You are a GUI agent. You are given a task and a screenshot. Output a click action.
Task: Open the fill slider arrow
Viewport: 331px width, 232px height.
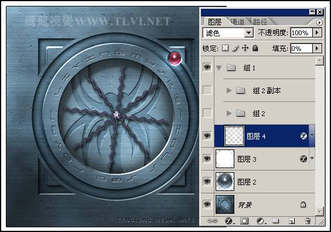tap(317, 49)
